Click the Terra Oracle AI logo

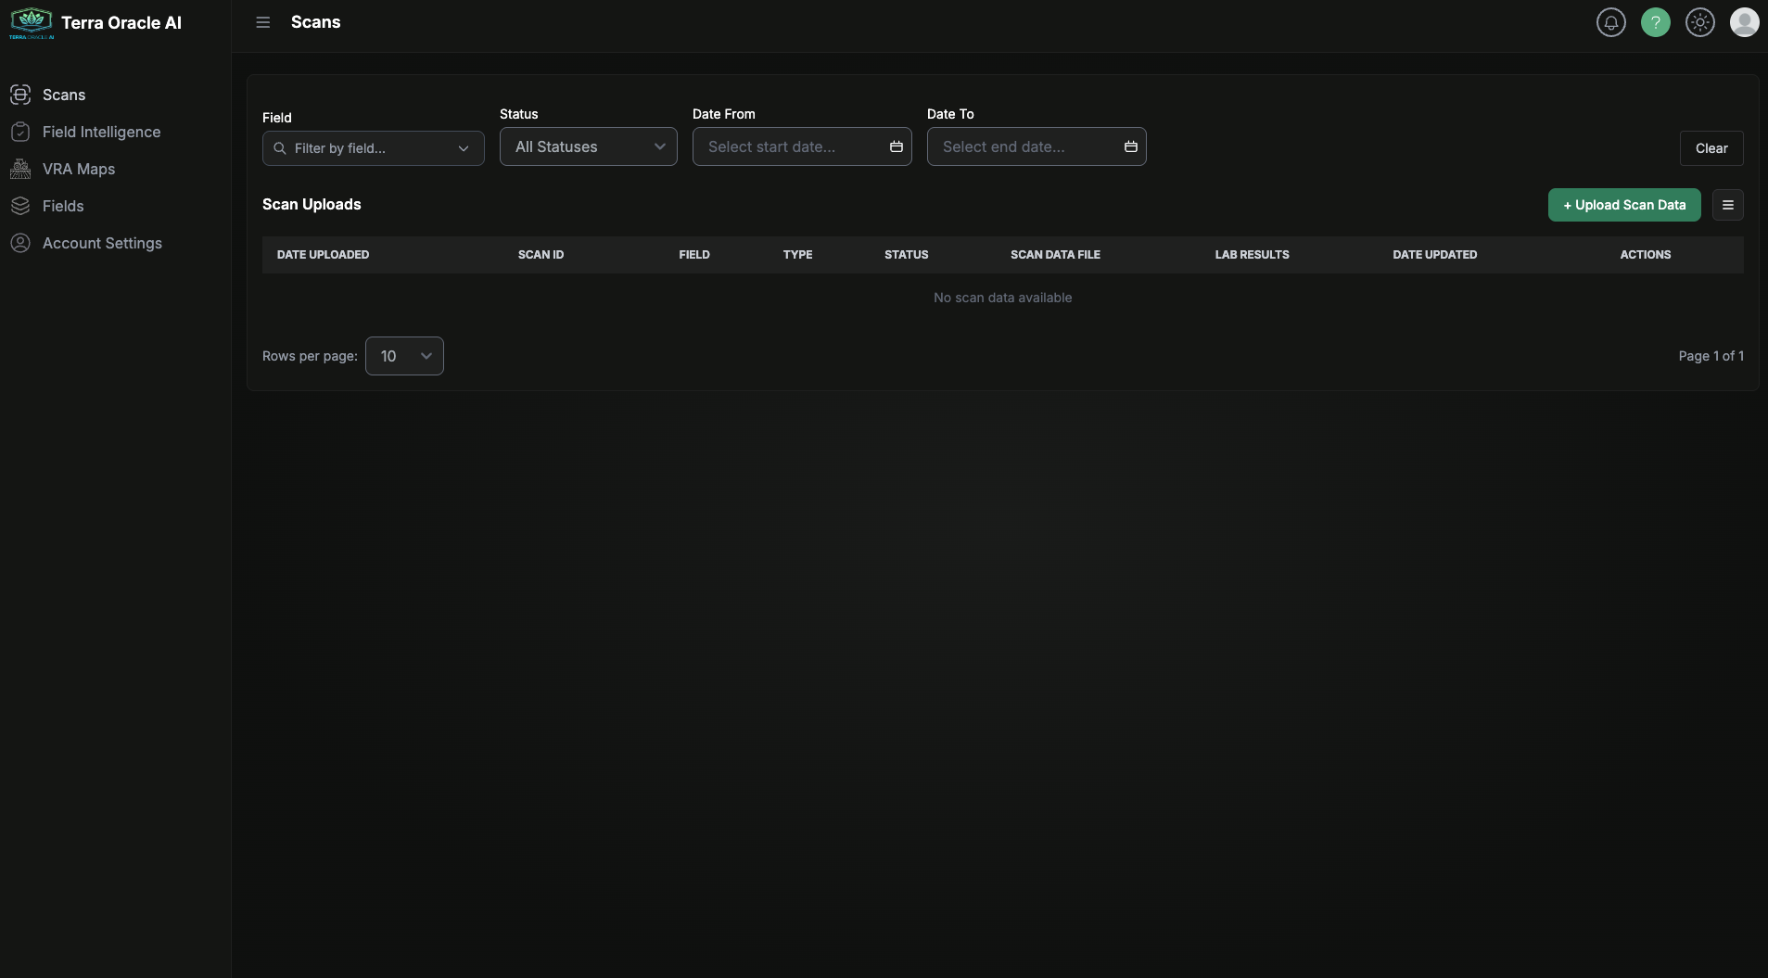point(32,23)
